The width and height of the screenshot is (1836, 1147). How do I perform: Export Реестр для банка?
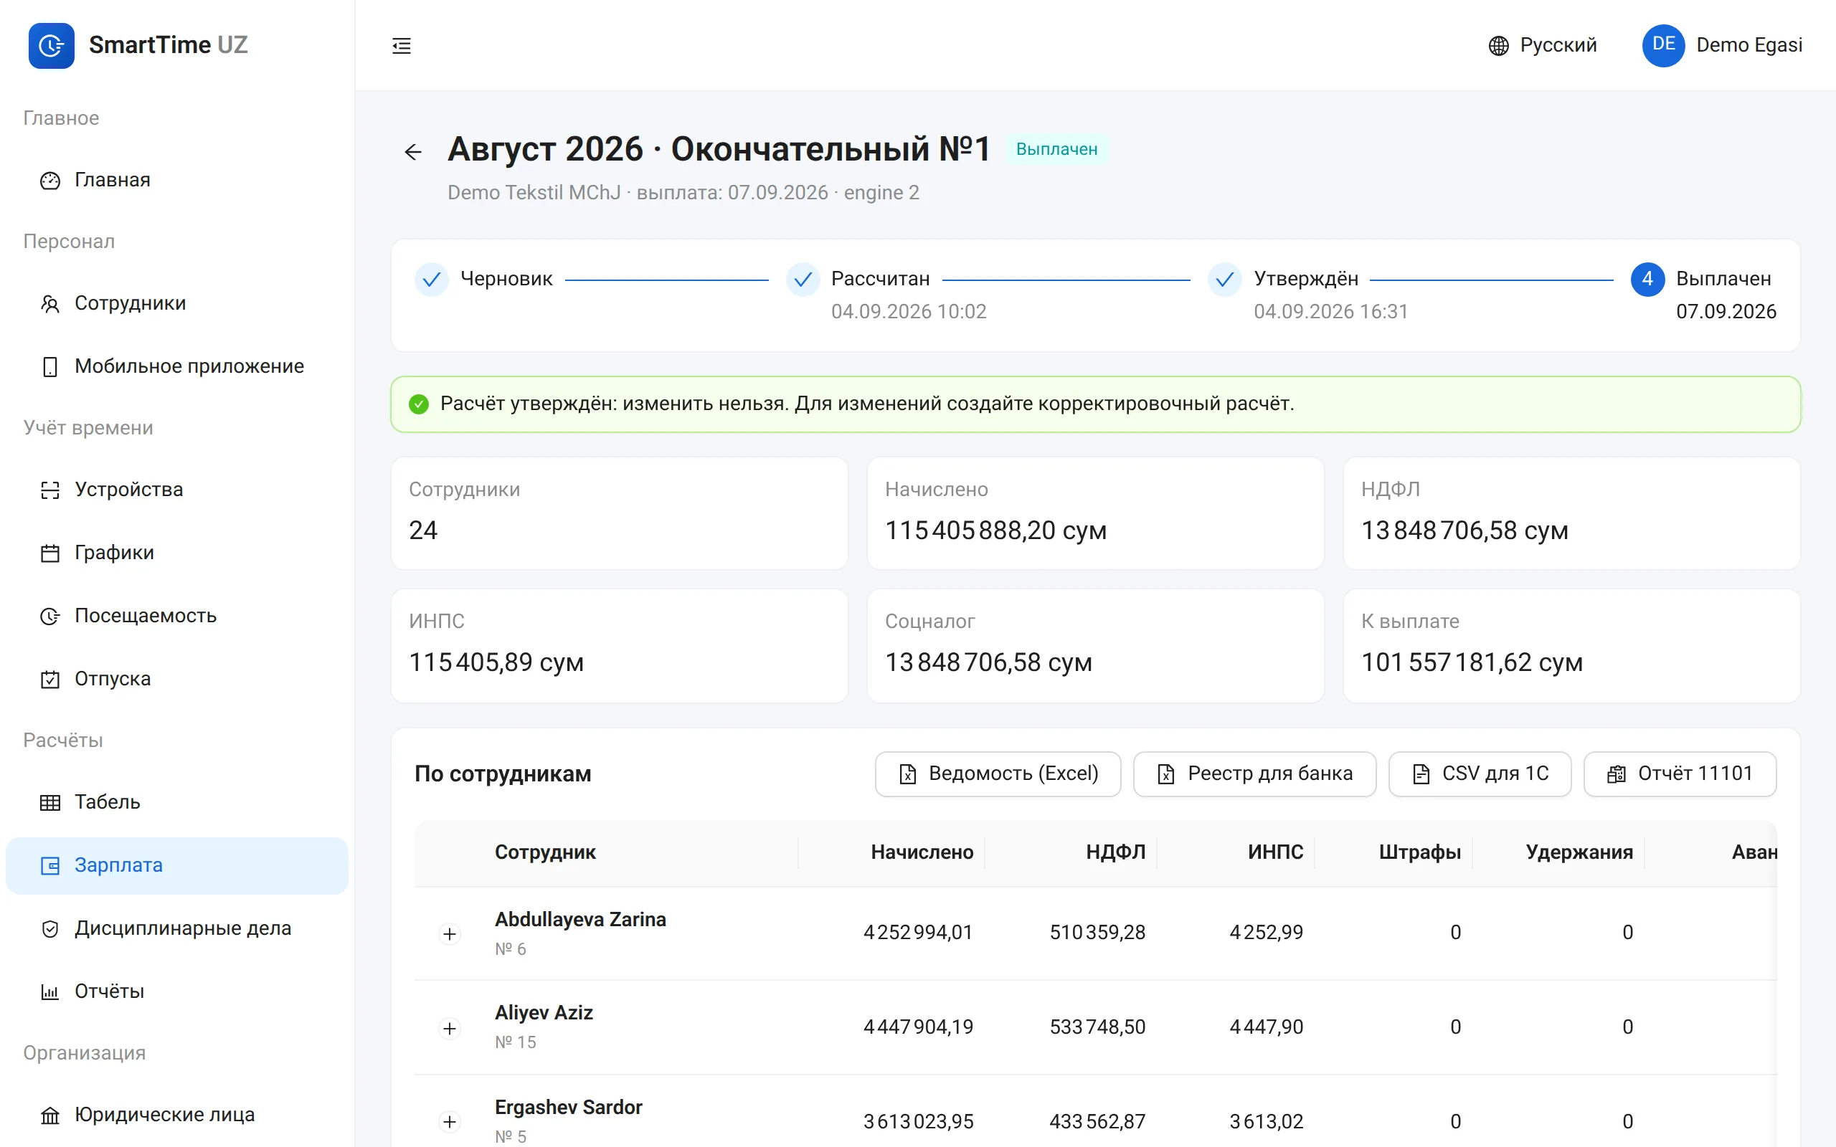tap(1254, 774)
